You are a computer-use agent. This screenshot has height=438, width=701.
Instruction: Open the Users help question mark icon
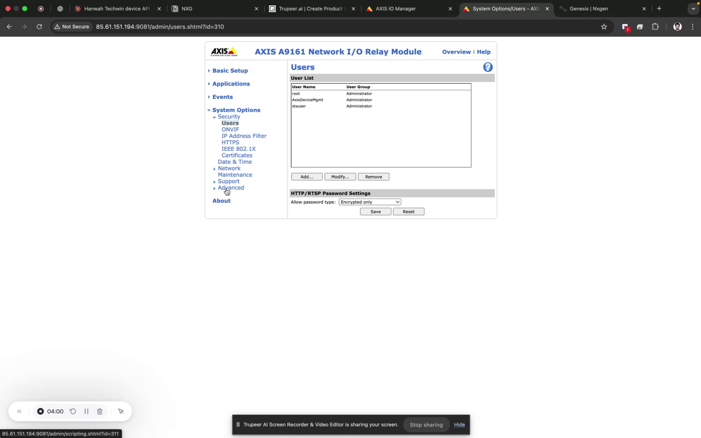tap(487, 67)
